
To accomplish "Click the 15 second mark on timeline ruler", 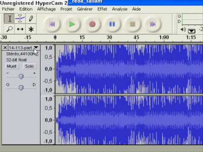I will pos(82,38).
